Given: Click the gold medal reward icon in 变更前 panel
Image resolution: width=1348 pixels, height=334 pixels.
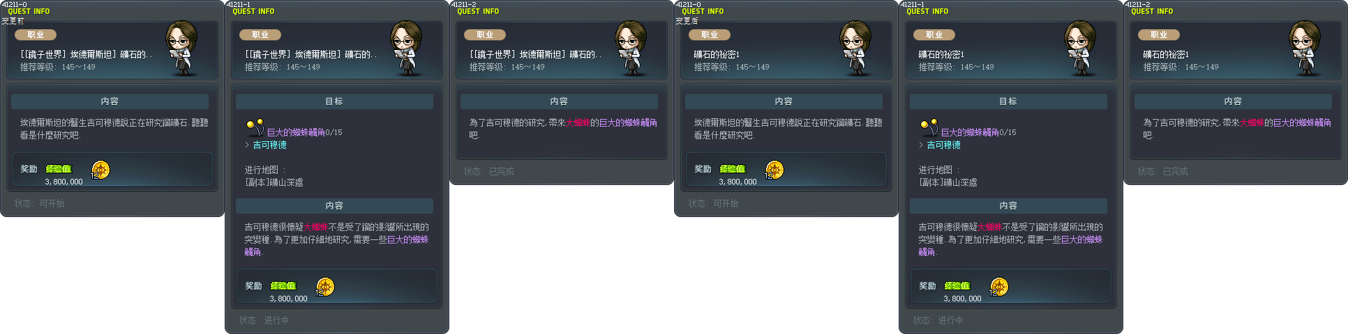Looking at the screenshot, I should click(x=100, y=170).
